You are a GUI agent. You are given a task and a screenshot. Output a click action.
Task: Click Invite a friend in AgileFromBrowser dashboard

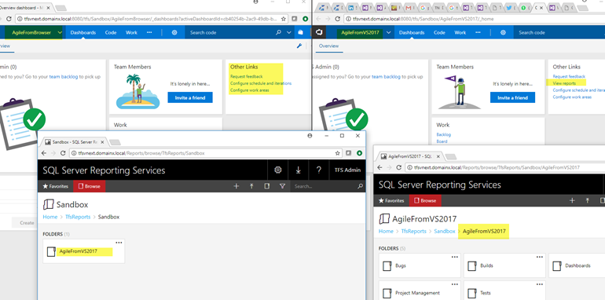(x=190, y=97)
